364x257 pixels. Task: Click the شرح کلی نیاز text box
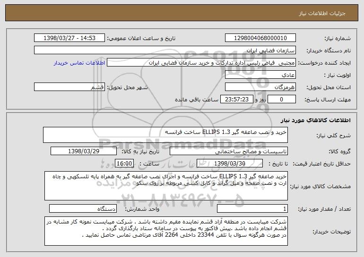pos(165,135)
